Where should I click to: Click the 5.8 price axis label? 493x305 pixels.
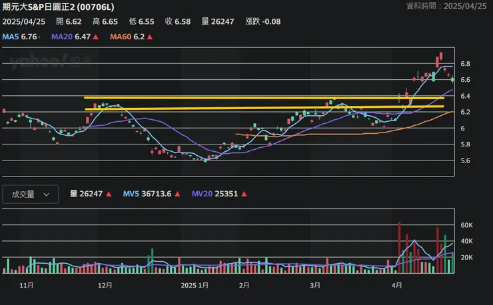point(465,145)
